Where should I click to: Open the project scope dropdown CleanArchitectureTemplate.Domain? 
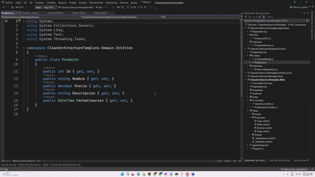40,17
